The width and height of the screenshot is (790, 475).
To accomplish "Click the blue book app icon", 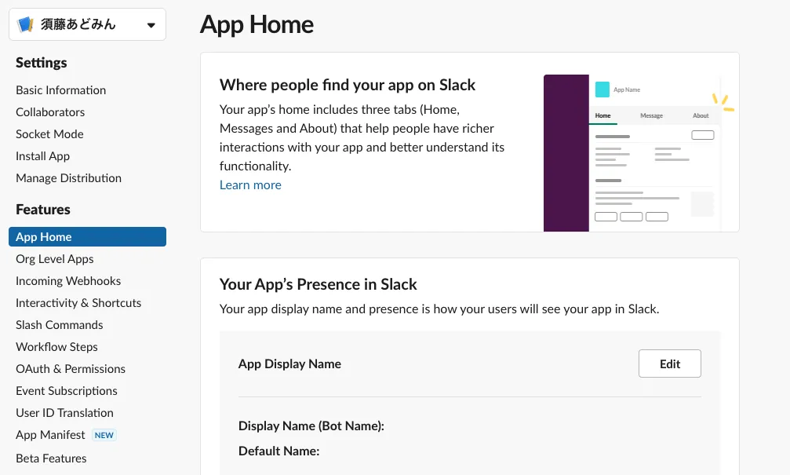I will pos(25,24).
